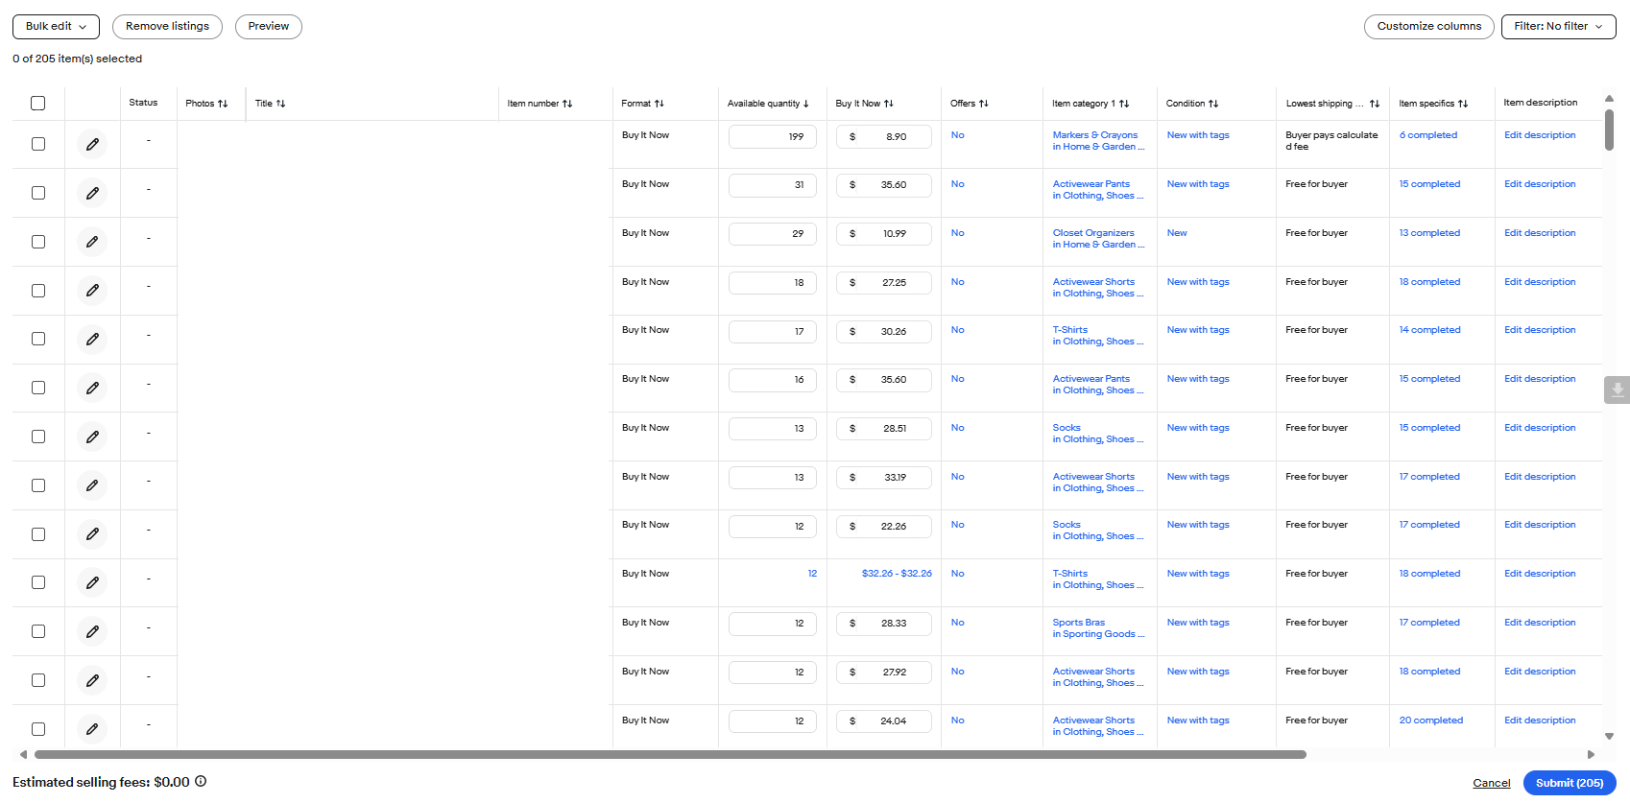Open the Bulk edit dropdown
Image resolution: width=1630 pixels, height=803 pixels.
(56, 27)
